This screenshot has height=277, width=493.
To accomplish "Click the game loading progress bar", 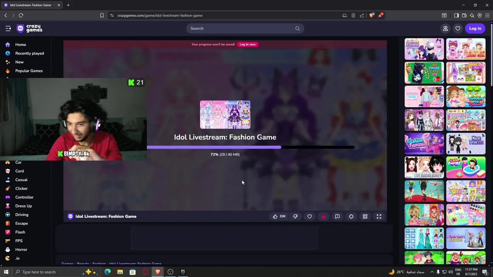I will point(250,147).
